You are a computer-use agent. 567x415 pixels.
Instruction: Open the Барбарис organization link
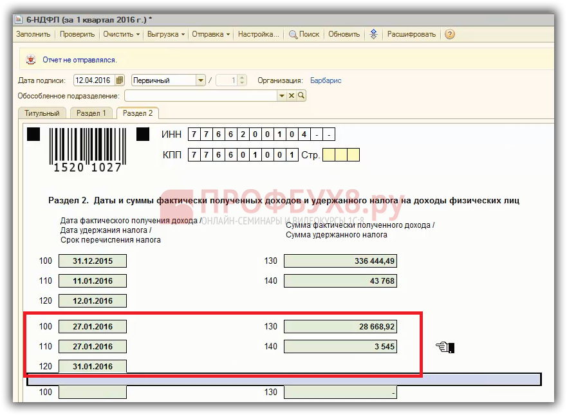coord(326,80)
